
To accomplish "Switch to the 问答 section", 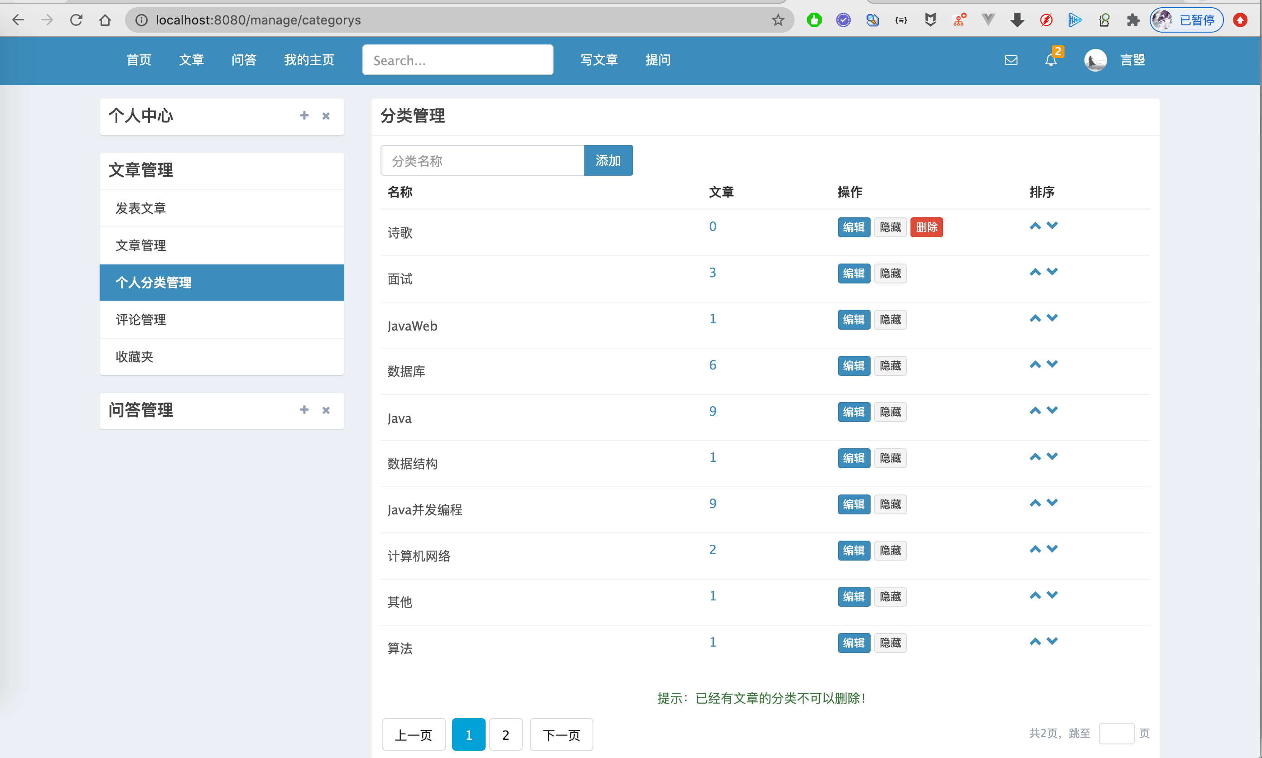I will point(244,60).
